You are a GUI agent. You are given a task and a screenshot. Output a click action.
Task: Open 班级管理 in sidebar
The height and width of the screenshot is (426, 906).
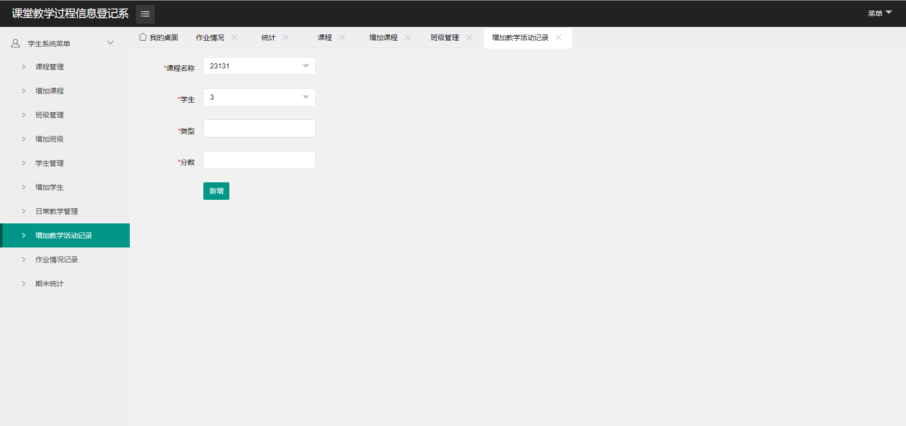[65, 115]
